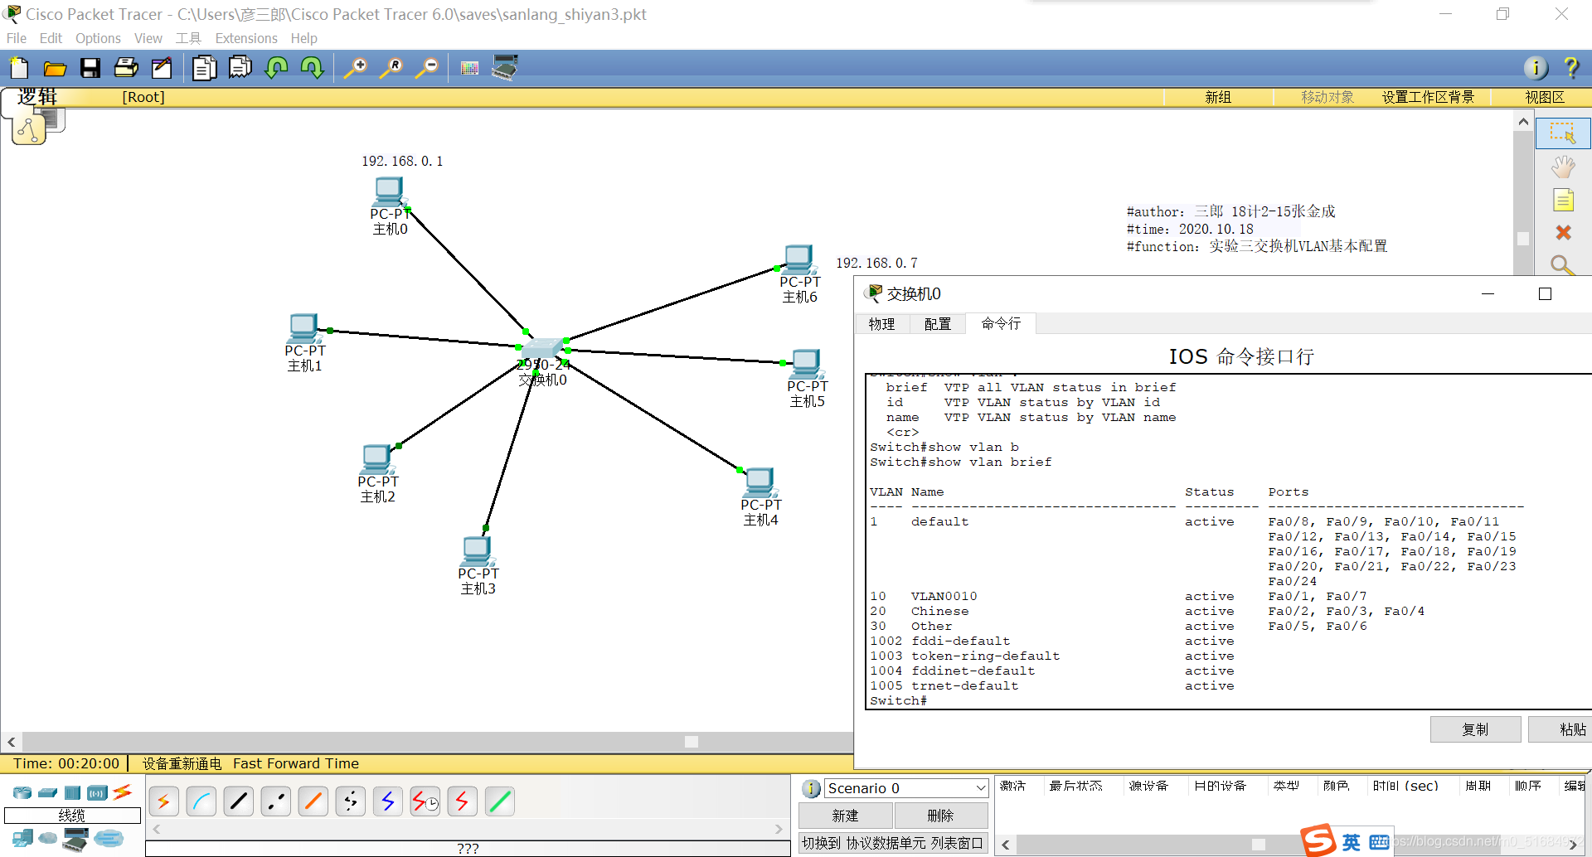The width and height of the screenshot is (1592, 857).
Task: Redo with the right green arrow
Action: click(312, 68)
